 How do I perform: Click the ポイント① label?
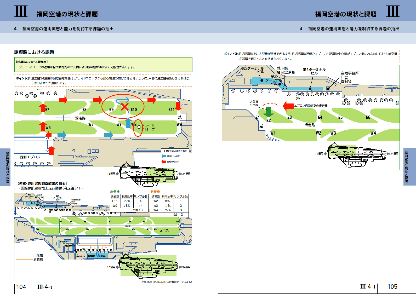[23, 78]
